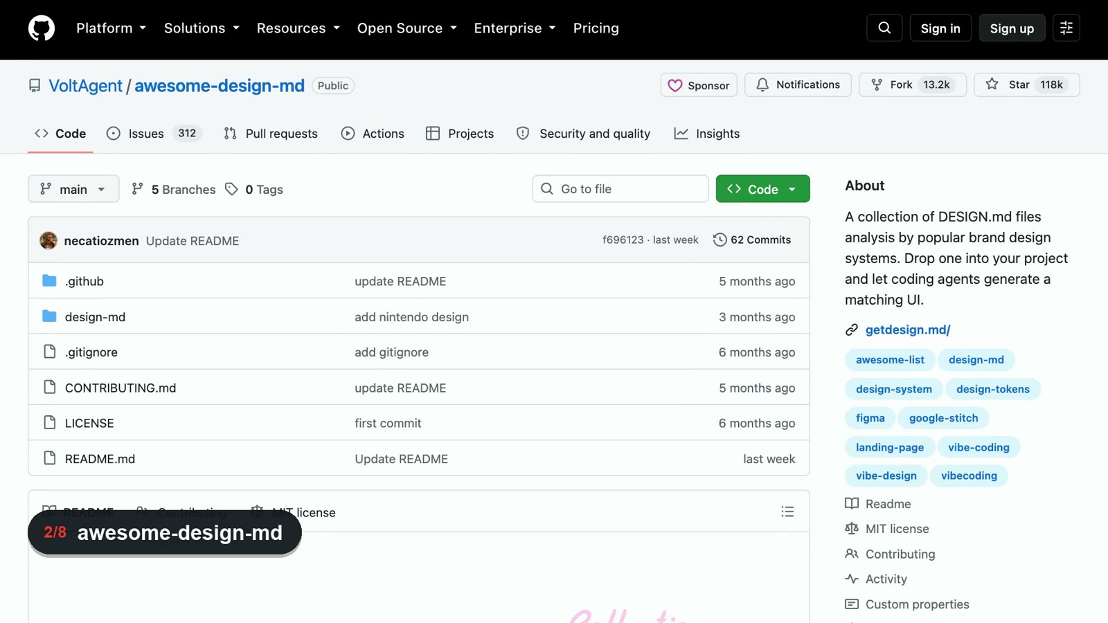Screen dimensions: 1108x623
Task: Open the Actions tab
Action: pos(373,134)
